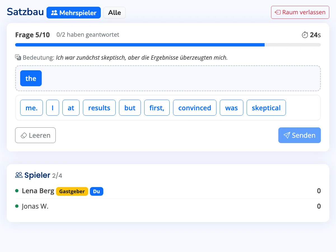Viewport: 336px width, 252px height.
Task: Pick the word tile 'first,'
Action: (157, 108)
